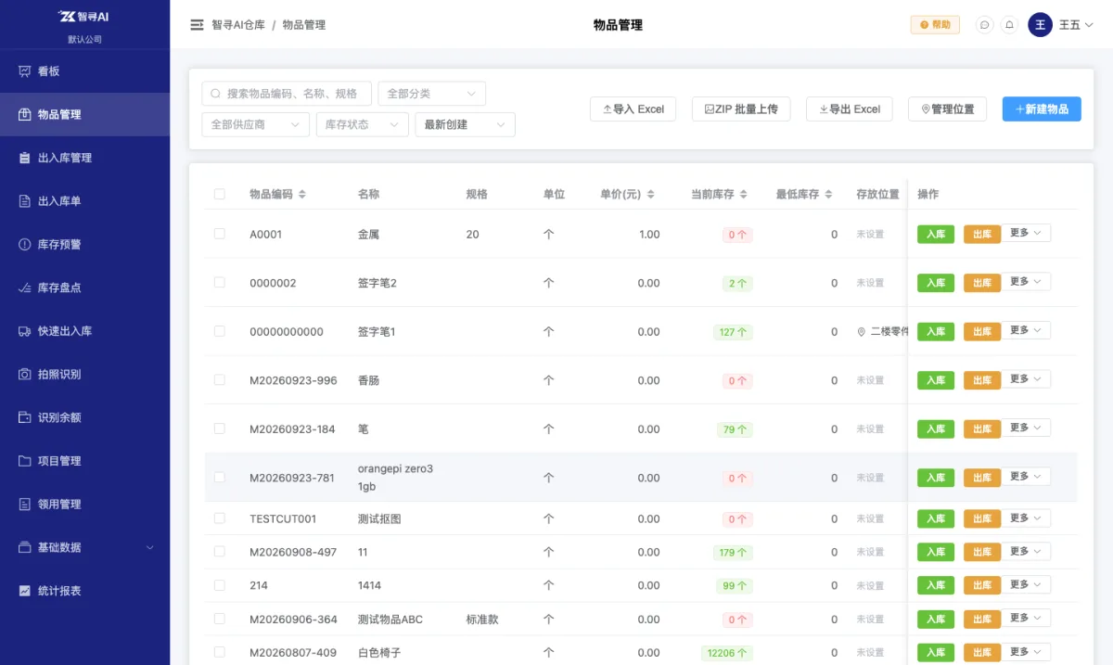Check the A0001 row checkbox
The width and height of the screenshot is (1113, 665).
point(219,234)
